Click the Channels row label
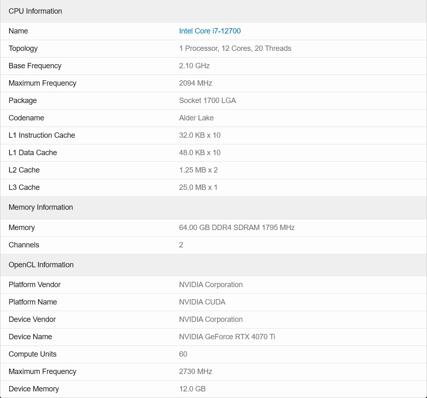The width and height of the screenshot is (427, 398). (24, 245)
